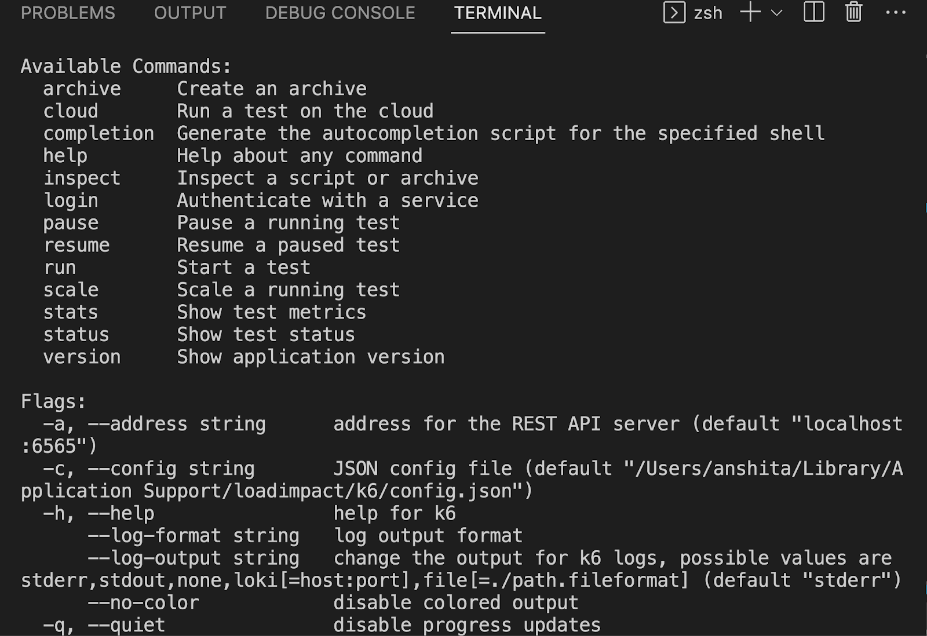
Task: Click the 'Available Commands:' heading
Action: point(126,66)
